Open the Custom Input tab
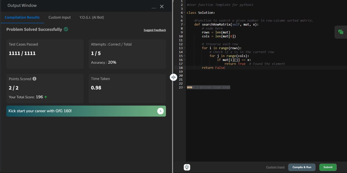This screenshot has width=347, height=173. point(60,17)
